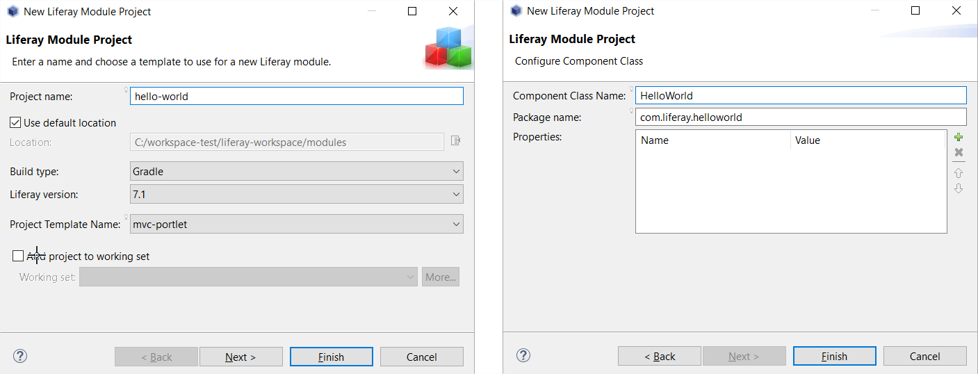Cancel the left module project dialog

point(422,357)
